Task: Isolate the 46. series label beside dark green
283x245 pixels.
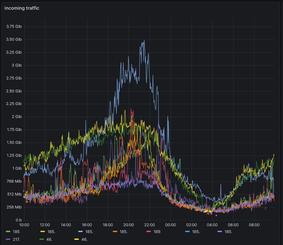Action: click(x=50, y=240)
